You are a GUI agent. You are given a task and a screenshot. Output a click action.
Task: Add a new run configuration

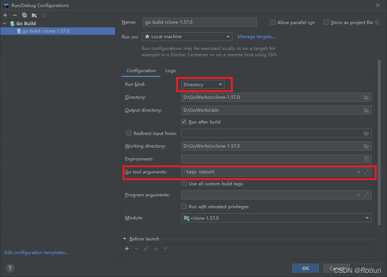5,15
